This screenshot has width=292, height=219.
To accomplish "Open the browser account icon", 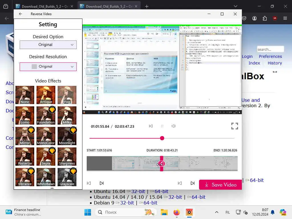I will [254, 18].
